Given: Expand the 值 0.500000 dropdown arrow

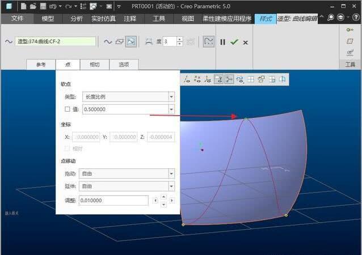Looking at the screenshot, I should (171, 109).
